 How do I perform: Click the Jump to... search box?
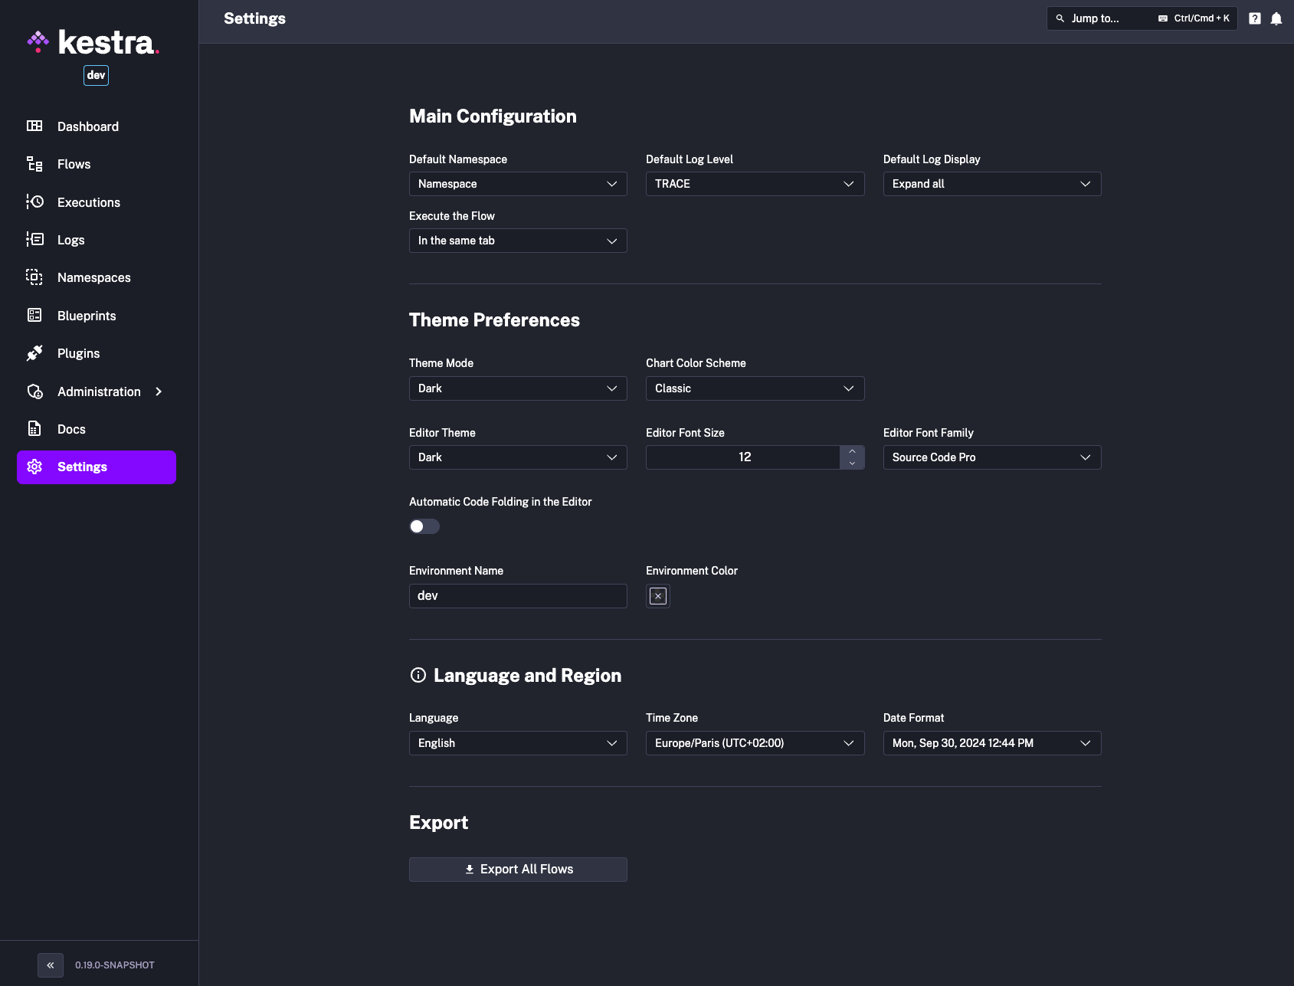[x=1142, y=18]
